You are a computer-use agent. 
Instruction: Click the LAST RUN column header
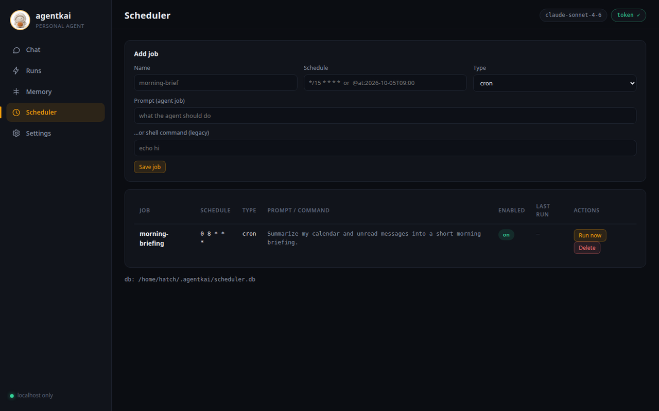[x=543, y=210]
